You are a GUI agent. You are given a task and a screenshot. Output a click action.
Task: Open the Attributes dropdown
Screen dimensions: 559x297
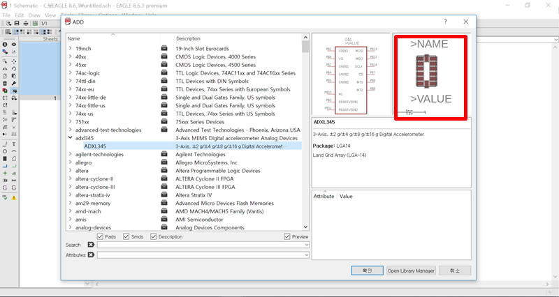[x=306, y=254]
